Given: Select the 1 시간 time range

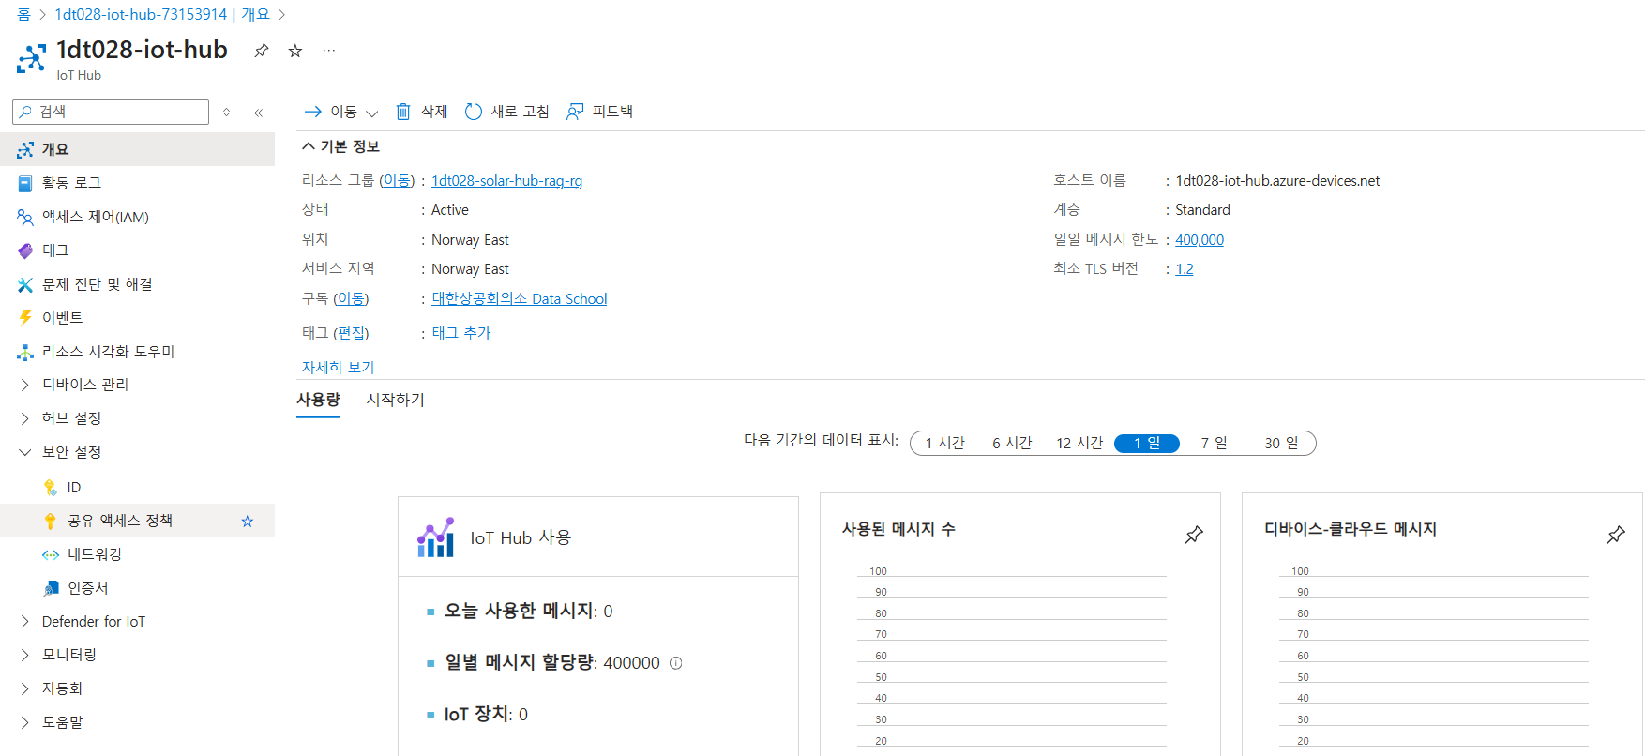Looking at the screenshot, I should [944, 443].
